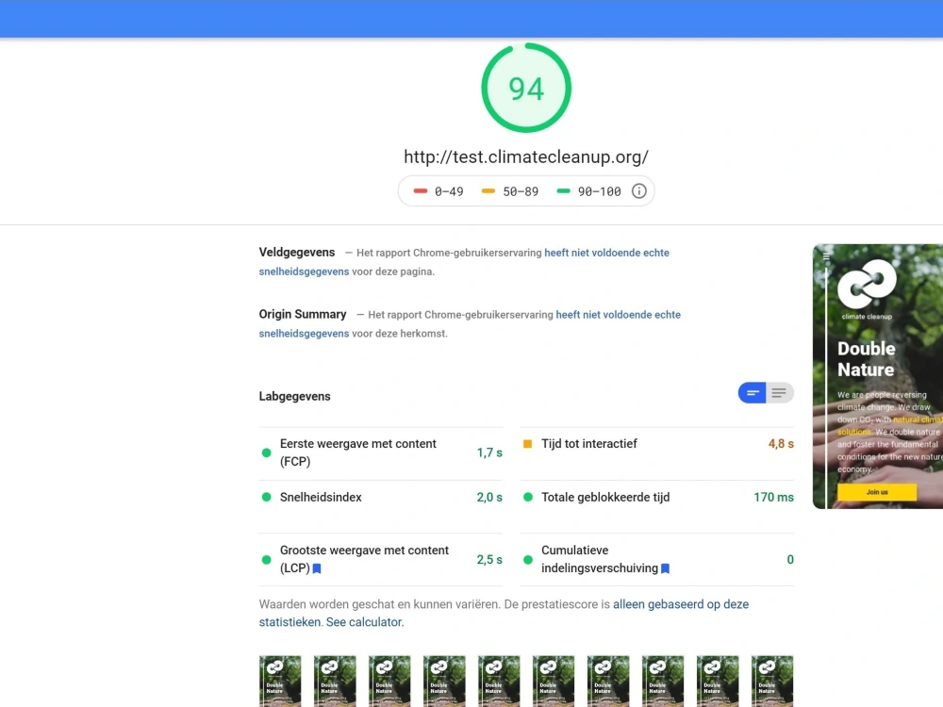This screenshot has width=943, height=707.
Task: Click the orange 50–89 legend marker
Action: click(x=488, y=191)
